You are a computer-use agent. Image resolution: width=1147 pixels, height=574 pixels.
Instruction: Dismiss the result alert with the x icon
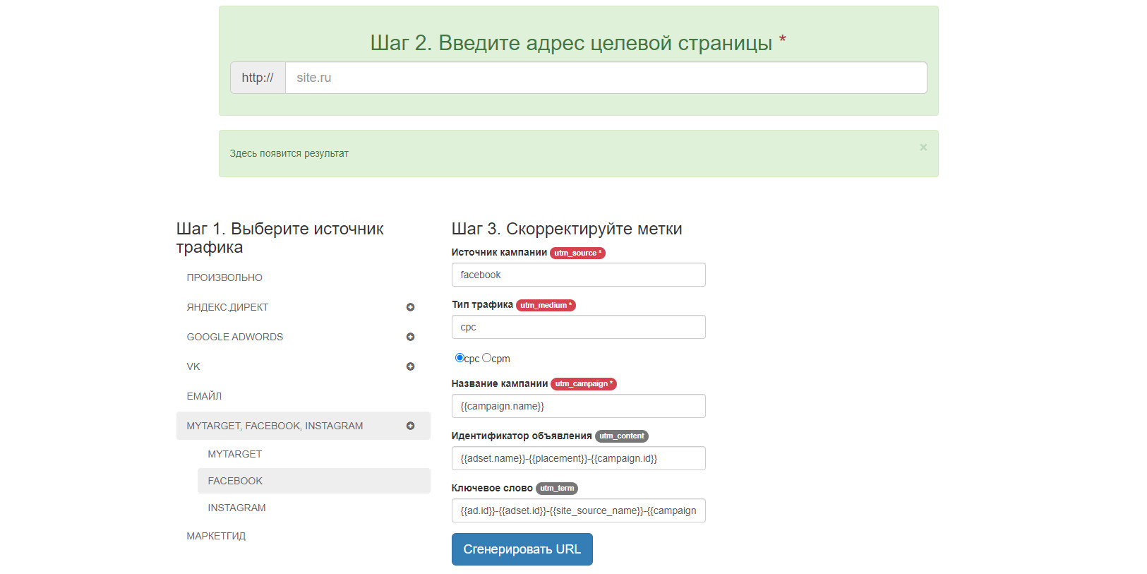pyautogui.click(x=923, y=148)
